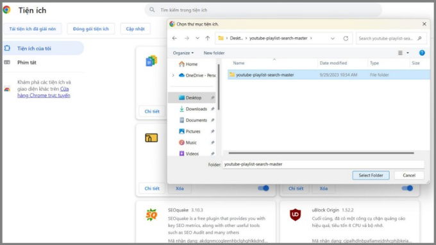Open the 'Cửa hàng Chrome trực tuyến' link
The height and width of the screenshot is (245, 436).
pyautogui.click(x=44, y=92)
